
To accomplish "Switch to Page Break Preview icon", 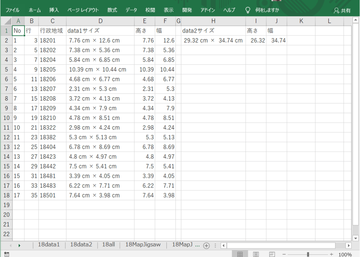I will (x=272, y=254).
